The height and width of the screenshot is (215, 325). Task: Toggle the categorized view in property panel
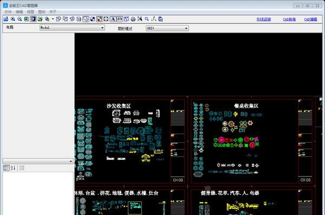[6, 168]
